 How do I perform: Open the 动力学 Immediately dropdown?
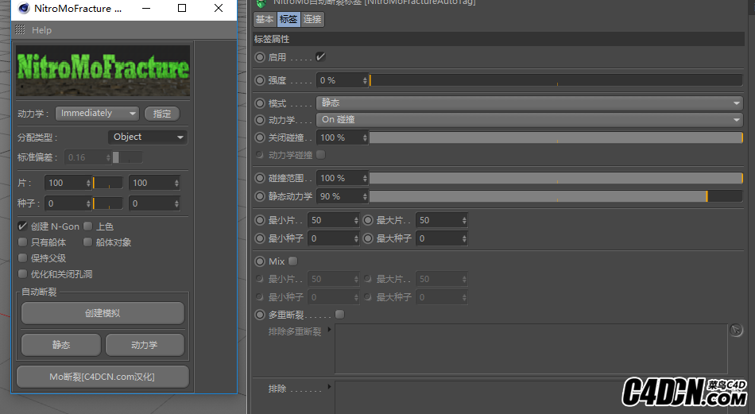click(97, 113)
